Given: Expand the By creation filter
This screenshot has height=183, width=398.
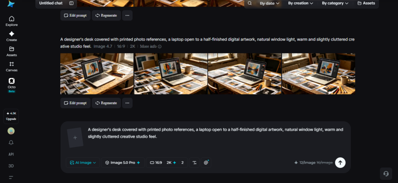Looking at the screenshot, I should coord(300,3).
